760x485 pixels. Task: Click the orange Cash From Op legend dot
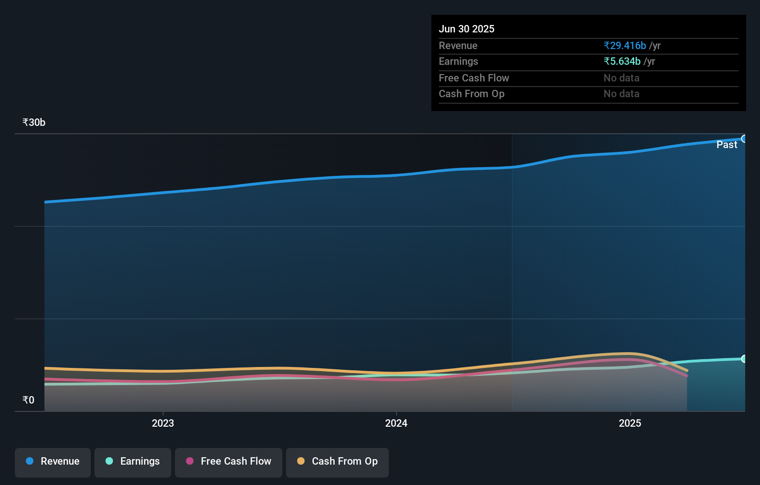click(x=301, y=461)
